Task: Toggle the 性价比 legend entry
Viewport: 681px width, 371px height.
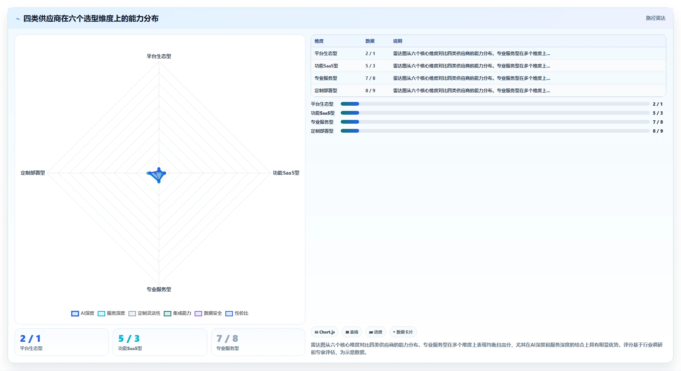Action: click(237, 314)
